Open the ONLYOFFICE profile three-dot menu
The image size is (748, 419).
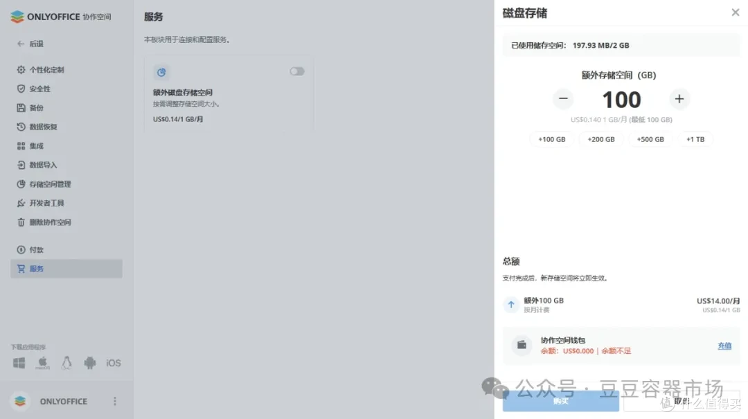pos(115,402)
